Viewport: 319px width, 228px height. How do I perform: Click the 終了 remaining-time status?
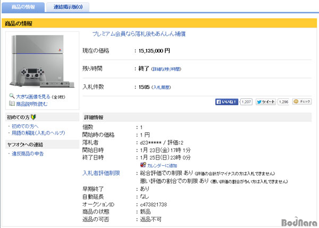coord(144,69)
